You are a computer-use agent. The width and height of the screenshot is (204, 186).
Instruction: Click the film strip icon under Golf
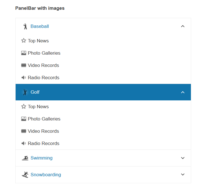(24, 131)
